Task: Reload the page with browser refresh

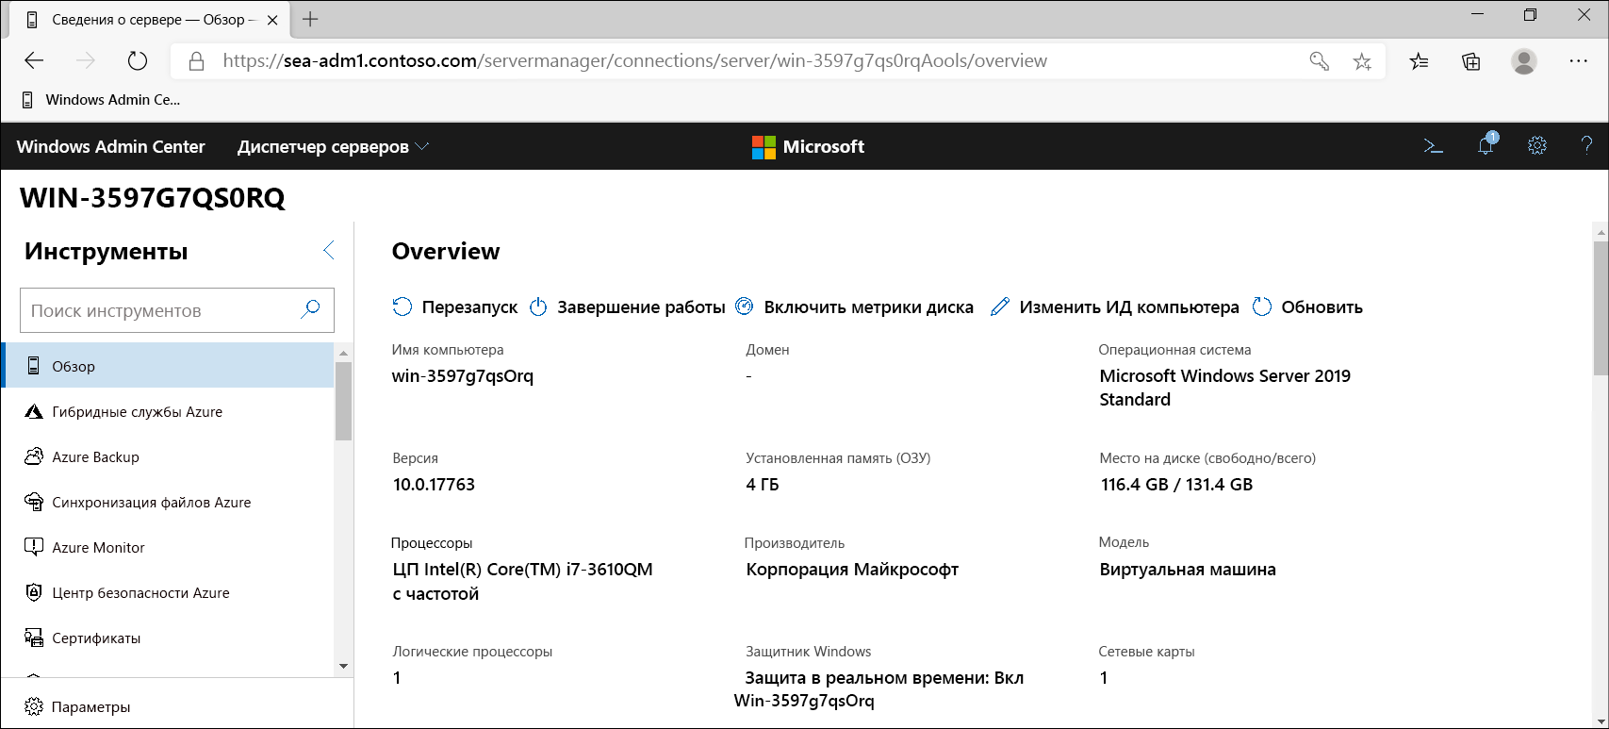Action: coord(138,60)
